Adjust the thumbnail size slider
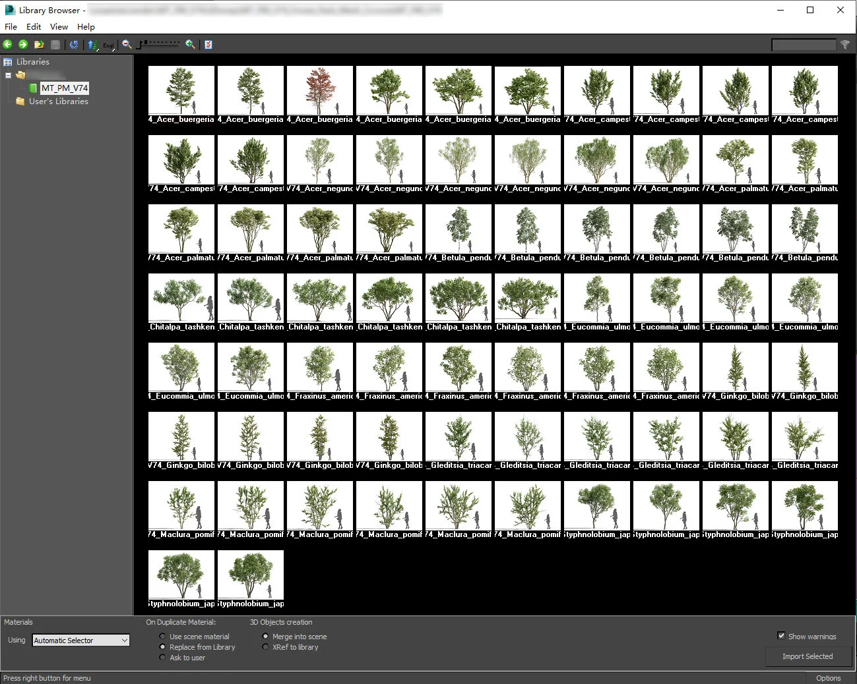The width and height of the screenshot is (857, 684). pyautogui.click(x=158, y=44)
